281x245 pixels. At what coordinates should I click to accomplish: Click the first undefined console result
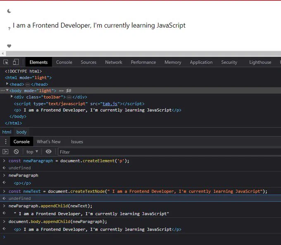(x=20, y=168)
